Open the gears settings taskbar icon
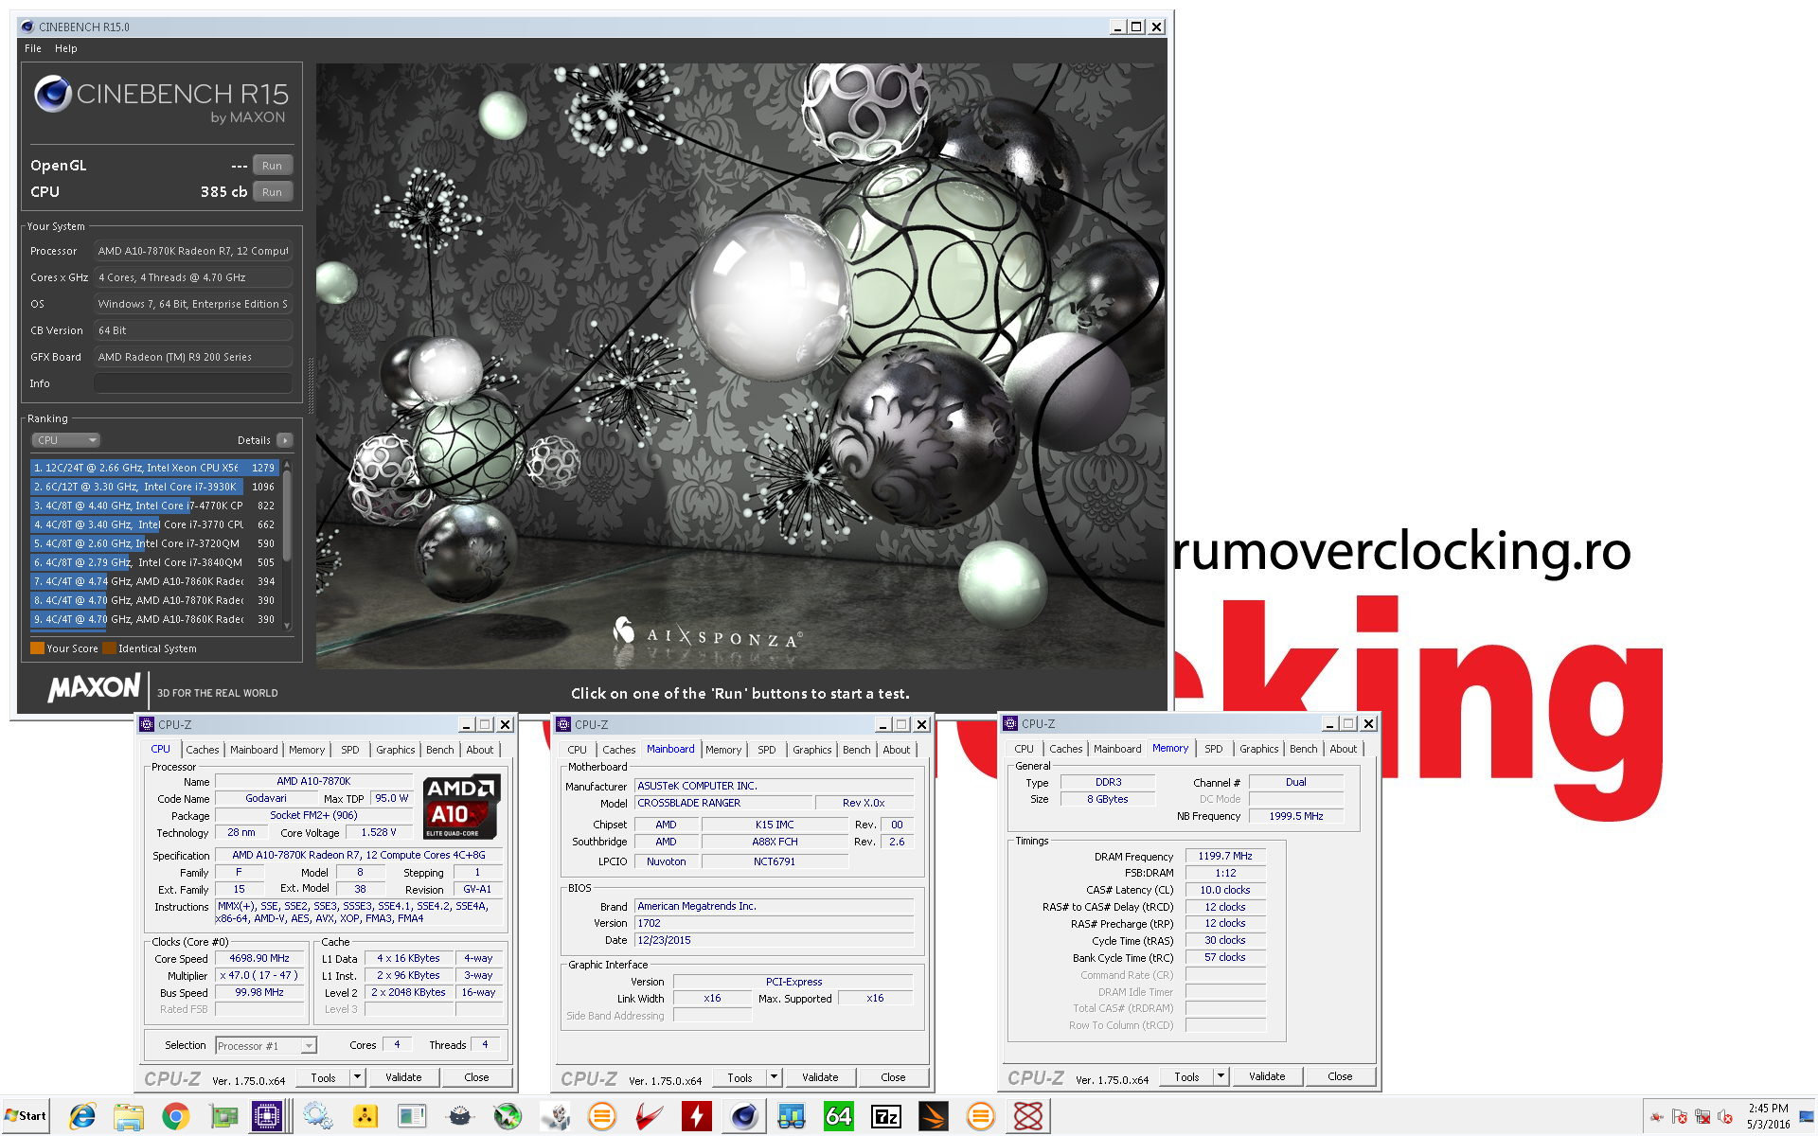The image size is (1818, 1136). (x=317, y=1117)
